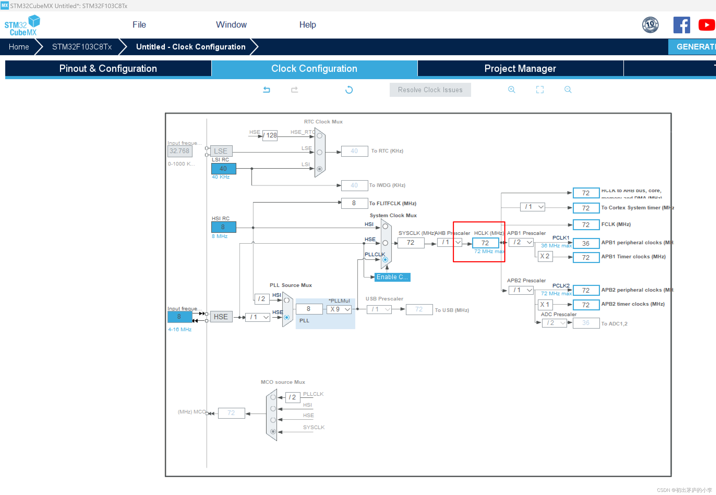The width and height of the screenshot is (716, 495).
Task: Select PLLCLK in System Clock Mux
Action: coord(385,260)
